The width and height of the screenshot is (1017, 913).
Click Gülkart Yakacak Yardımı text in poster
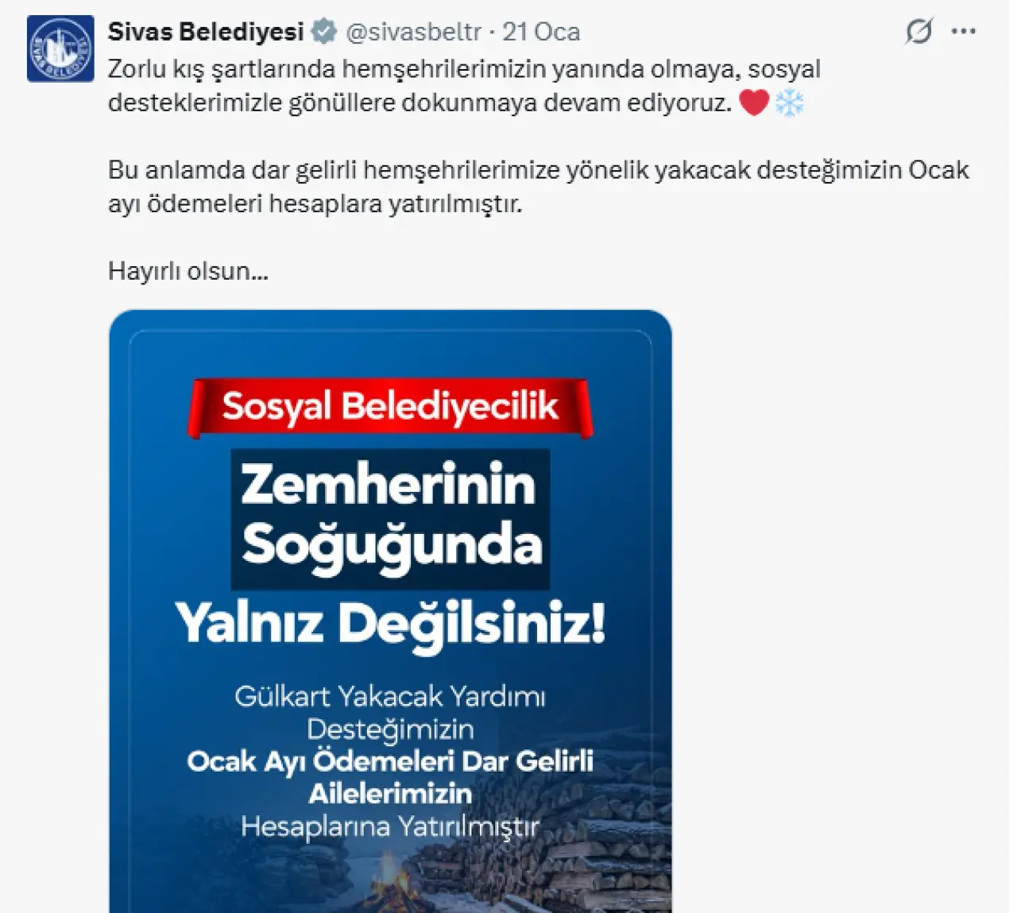click(x=390, y=697)
